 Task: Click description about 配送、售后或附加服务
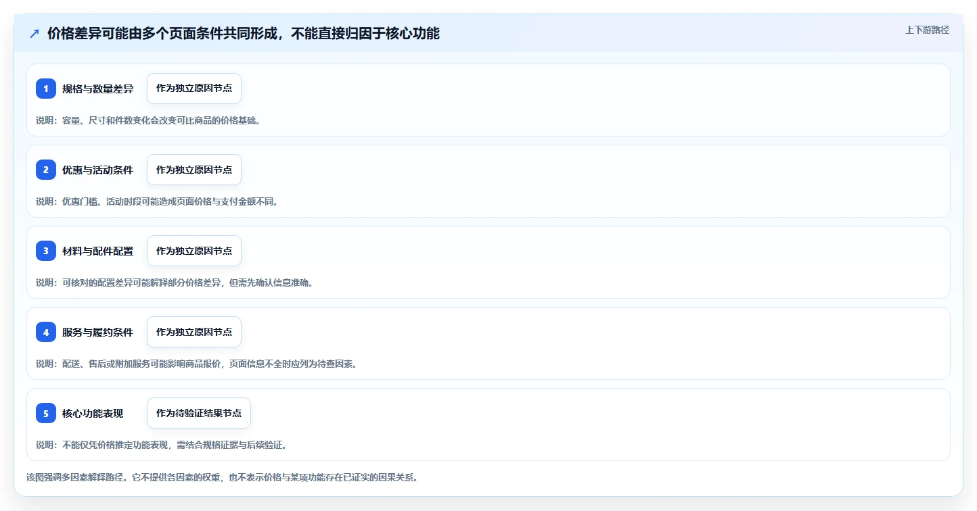pyautogui.click(x=196, y=364)
